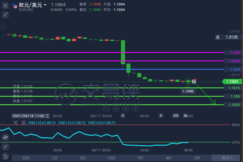Select the 分时 timeframe view
Viewport: 243px width, 162px height.
(26, 158)
